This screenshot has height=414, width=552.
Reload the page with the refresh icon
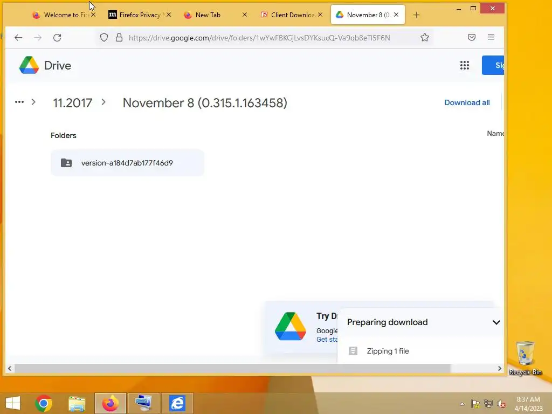click(57, 37)
